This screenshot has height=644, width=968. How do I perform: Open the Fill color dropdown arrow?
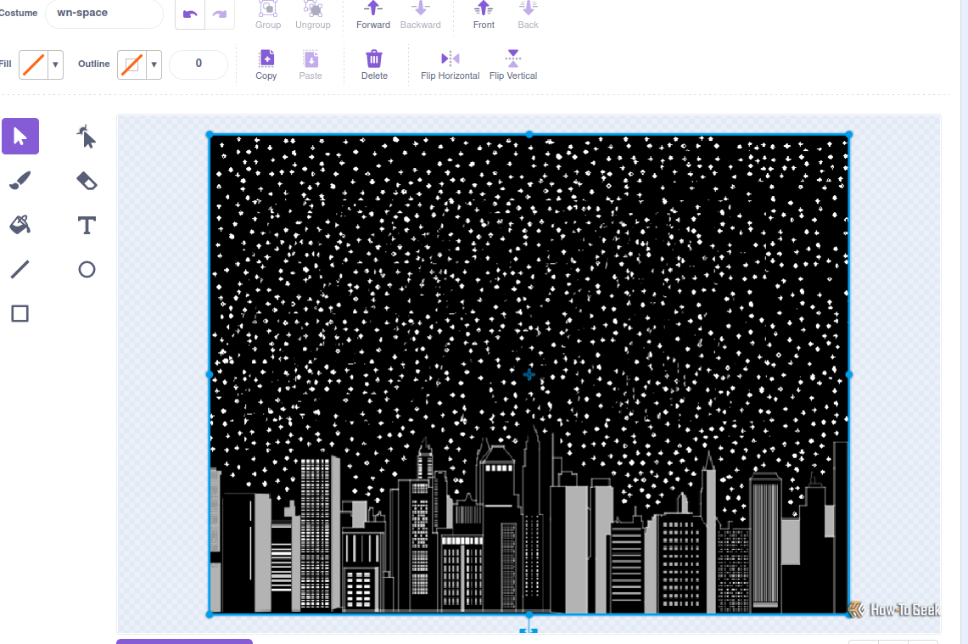click(55, 64)
